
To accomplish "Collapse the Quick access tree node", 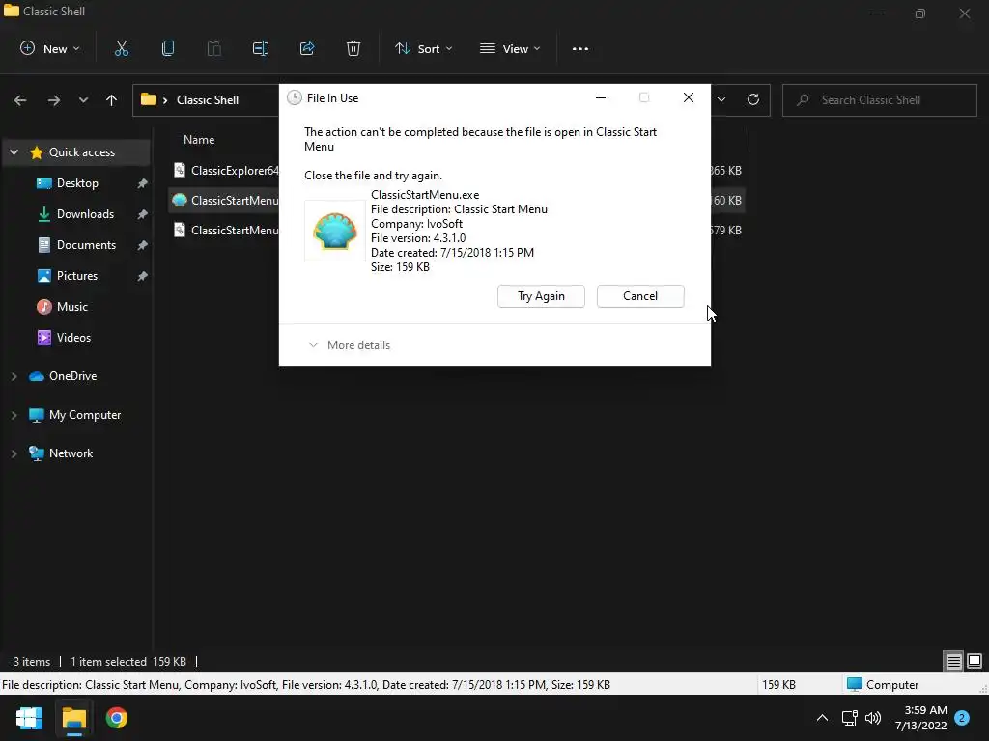I will pos(14,152).
